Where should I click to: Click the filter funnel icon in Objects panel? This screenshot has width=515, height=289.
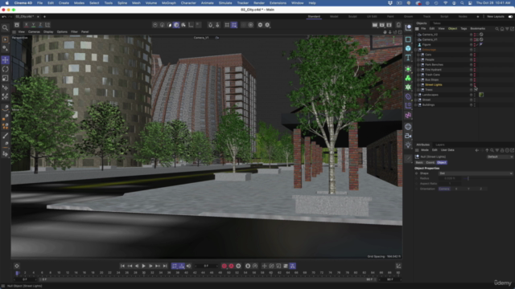coord(507,29)
